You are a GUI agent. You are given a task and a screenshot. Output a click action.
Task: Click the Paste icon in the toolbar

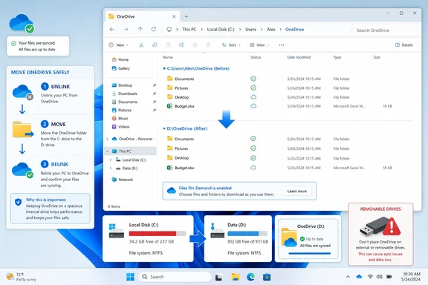[x=168, y=45]
